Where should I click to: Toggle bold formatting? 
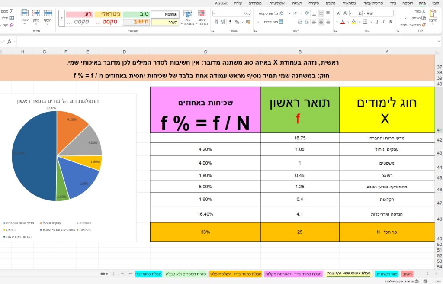[391, 22]
